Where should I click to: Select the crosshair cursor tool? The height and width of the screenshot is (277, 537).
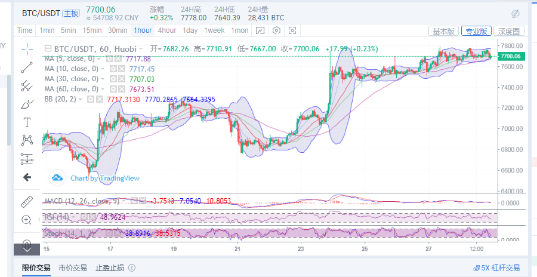(x=27, y=49)
